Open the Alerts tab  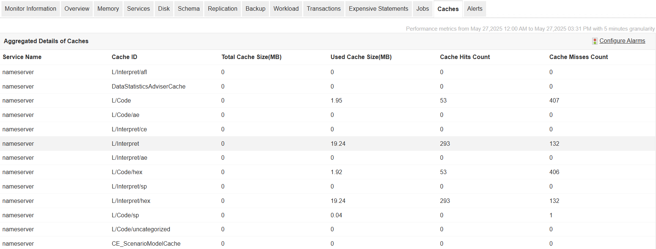(x=475, y=8)
